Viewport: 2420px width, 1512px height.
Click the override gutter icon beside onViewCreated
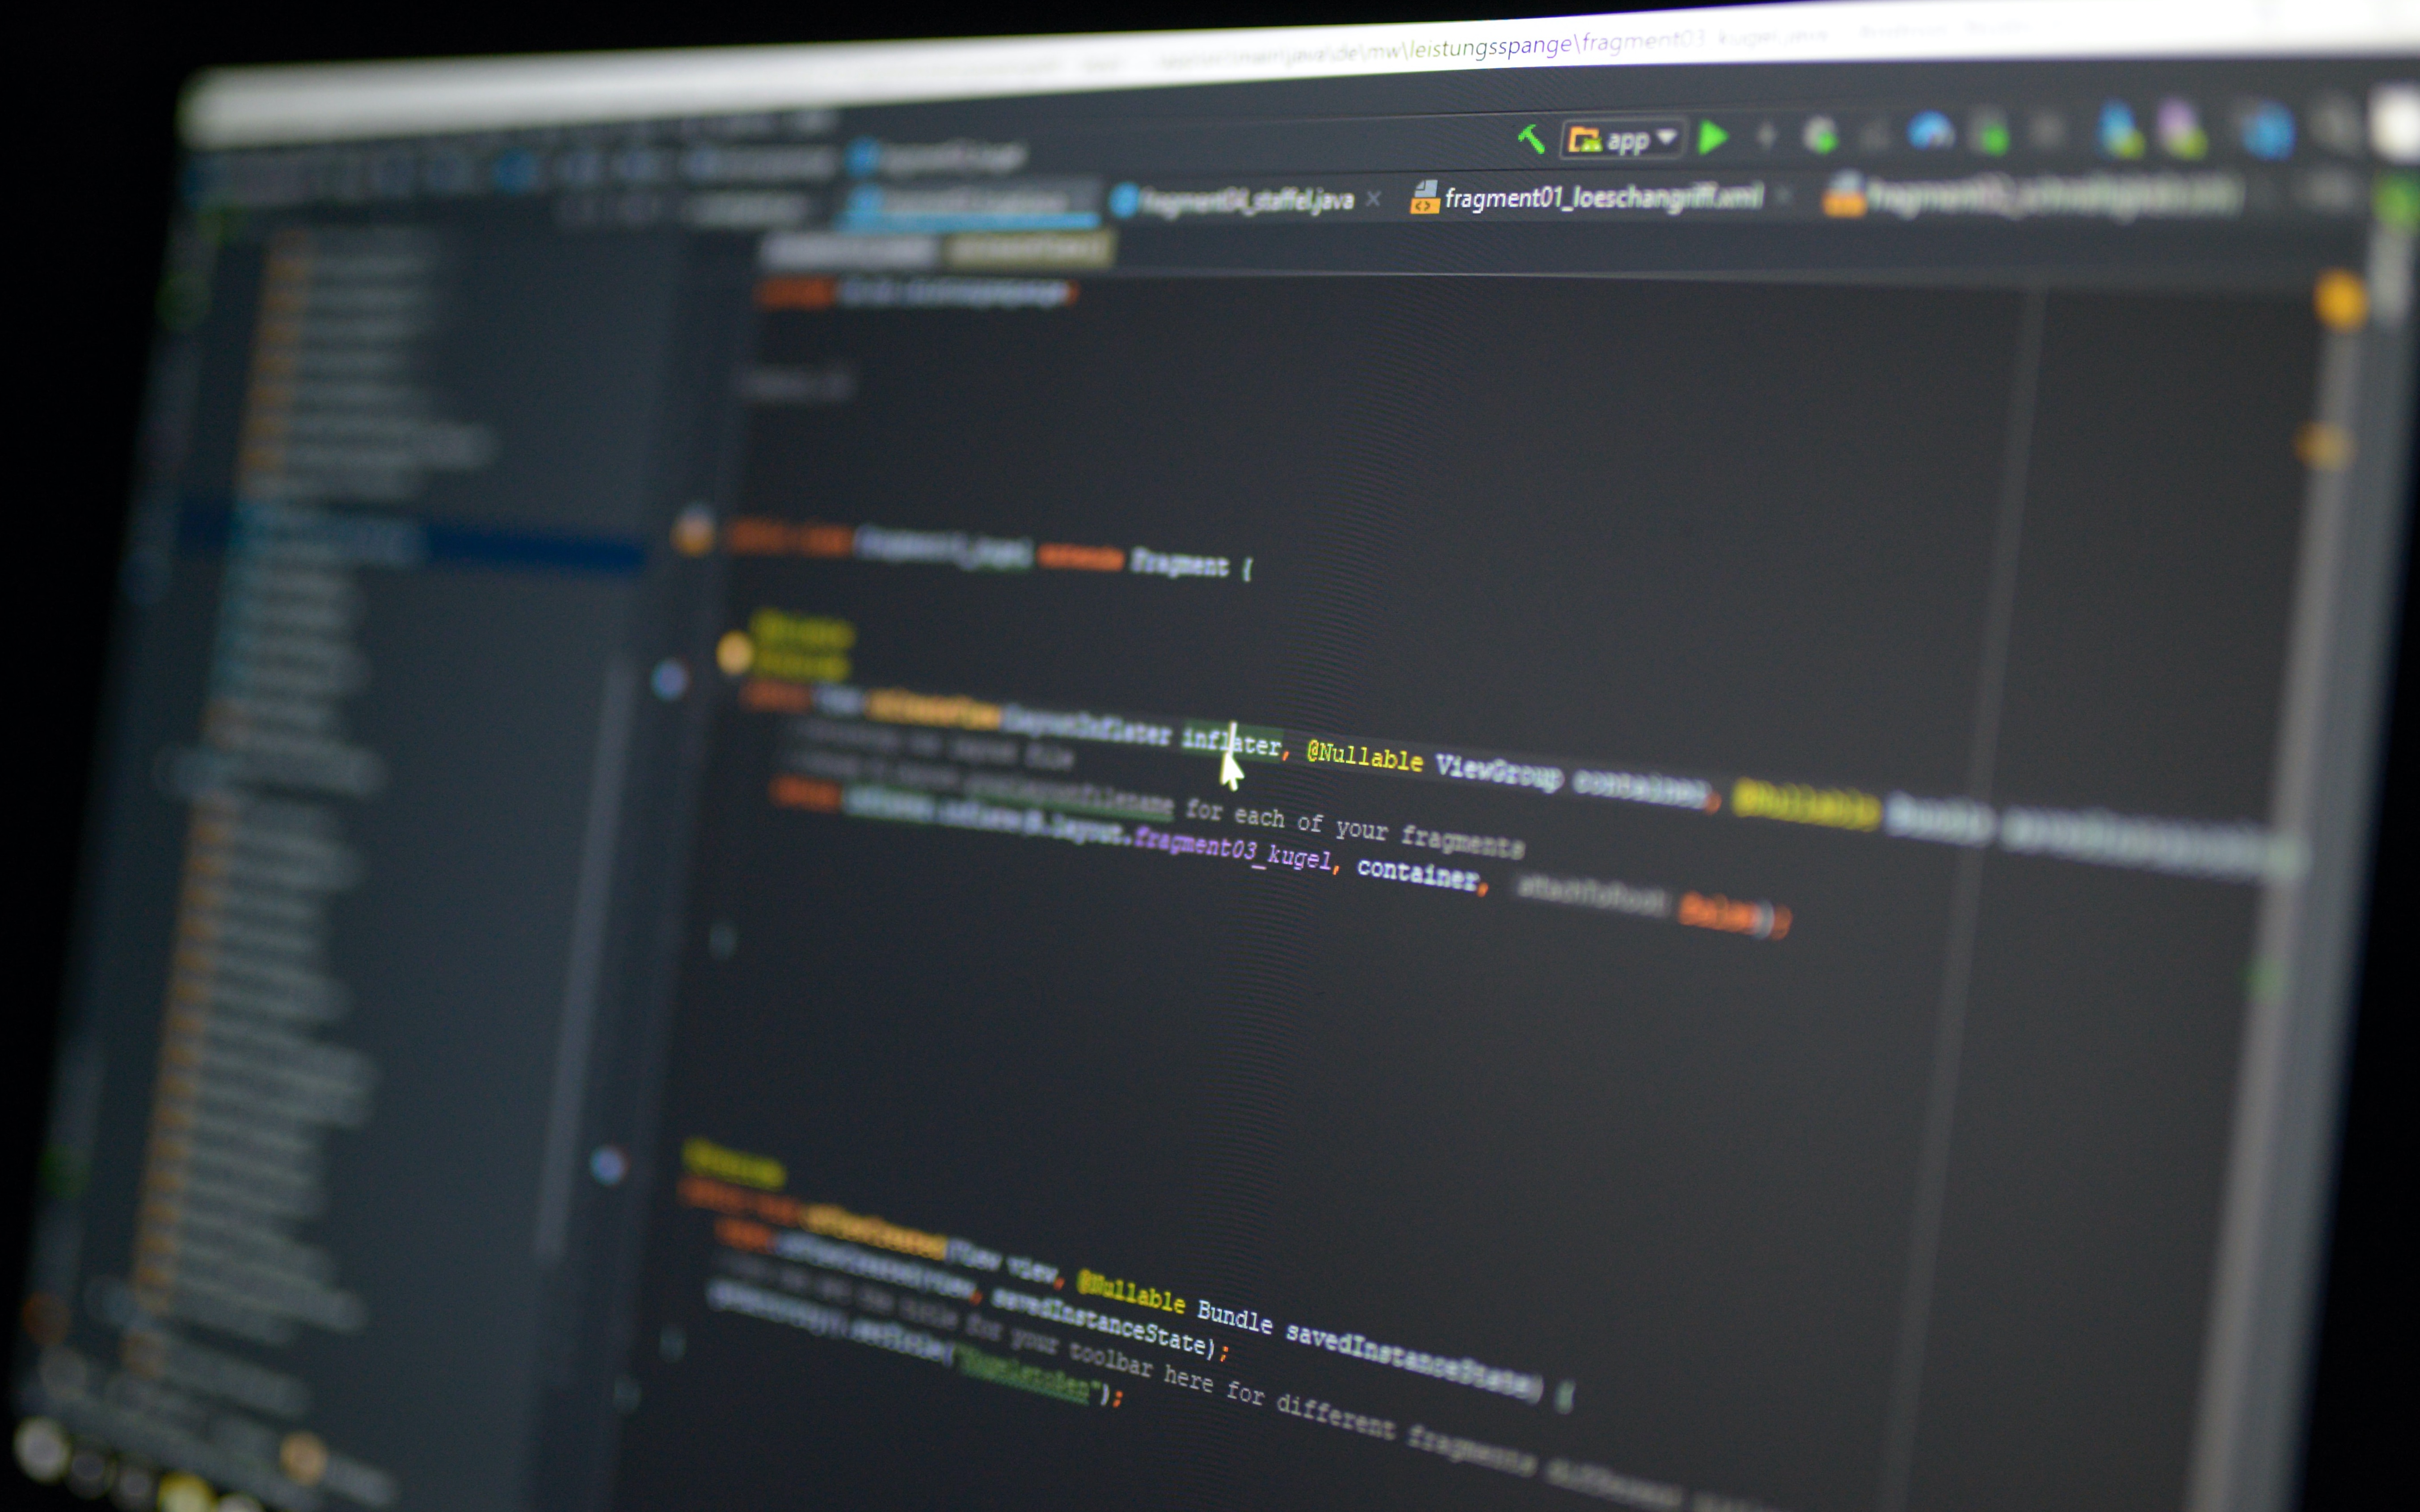click(x=607, y=1164)
